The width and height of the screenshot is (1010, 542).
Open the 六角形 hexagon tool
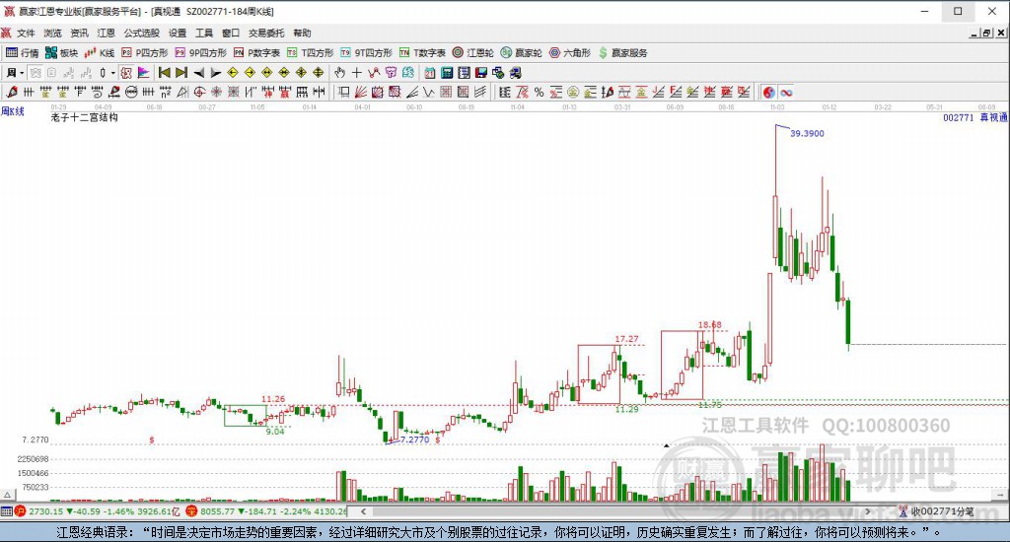click(569, 52)
